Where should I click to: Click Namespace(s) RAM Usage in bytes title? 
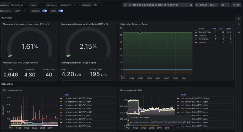tap(79, 63)
